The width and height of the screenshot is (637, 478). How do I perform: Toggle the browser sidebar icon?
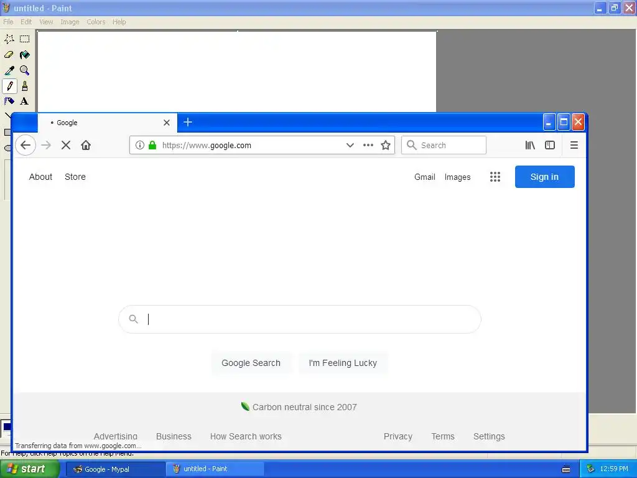click(x=550, y=145)
